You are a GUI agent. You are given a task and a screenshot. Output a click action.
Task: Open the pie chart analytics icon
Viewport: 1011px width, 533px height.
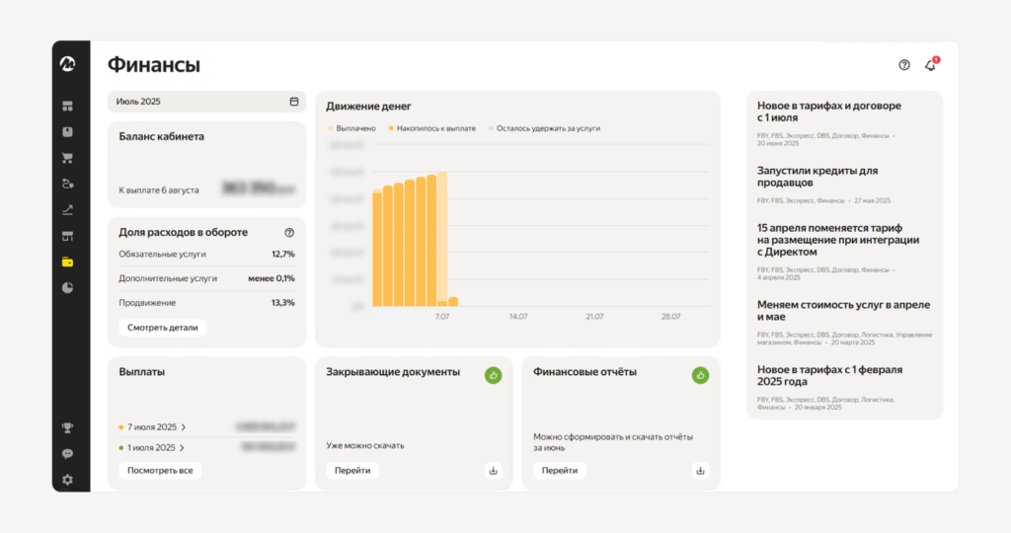coord(68,288)
